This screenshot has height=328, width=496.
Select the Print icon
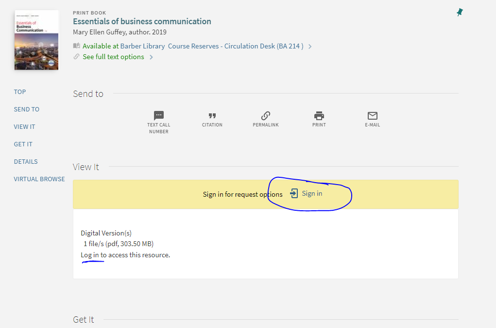(319, 116)
